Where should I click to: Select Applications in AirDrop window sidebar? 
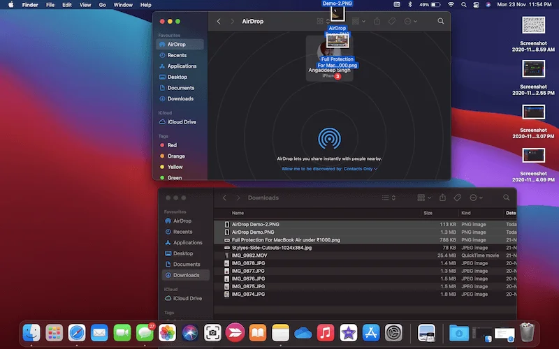180,66
